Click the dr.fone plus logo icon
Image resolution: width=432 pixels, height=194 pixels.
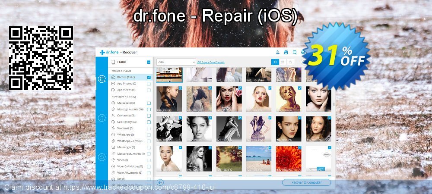click(102, 53)
